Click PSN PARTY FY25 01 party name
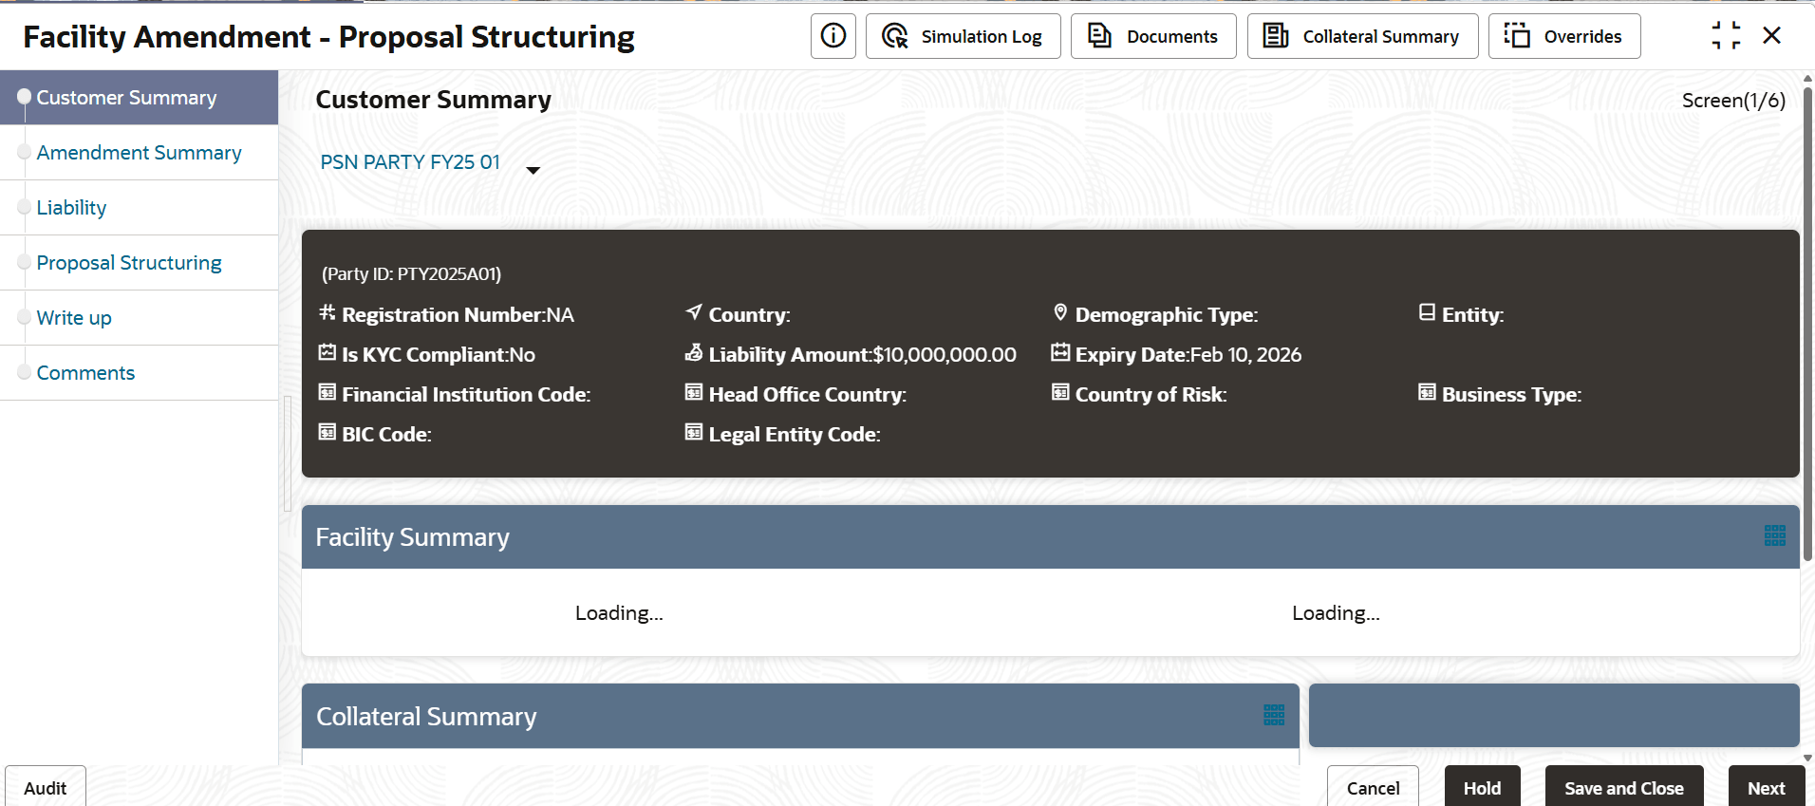 pyautogui.click(x=410, y=162)
